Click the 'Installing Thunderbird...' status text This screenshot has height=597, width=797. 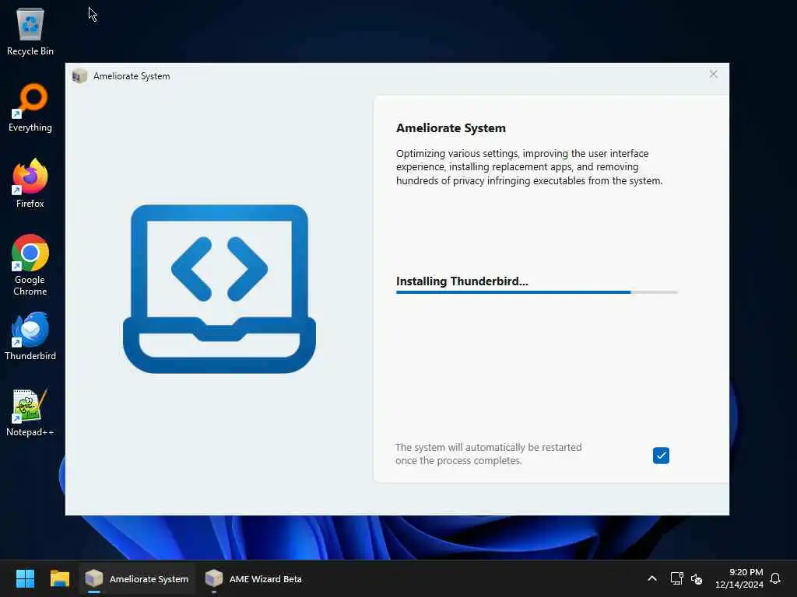point(462,281)
